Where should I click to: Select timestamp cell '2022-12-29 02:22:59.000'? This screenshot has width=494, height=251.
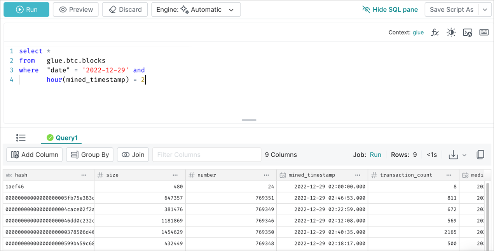click(x=322, y=209)
